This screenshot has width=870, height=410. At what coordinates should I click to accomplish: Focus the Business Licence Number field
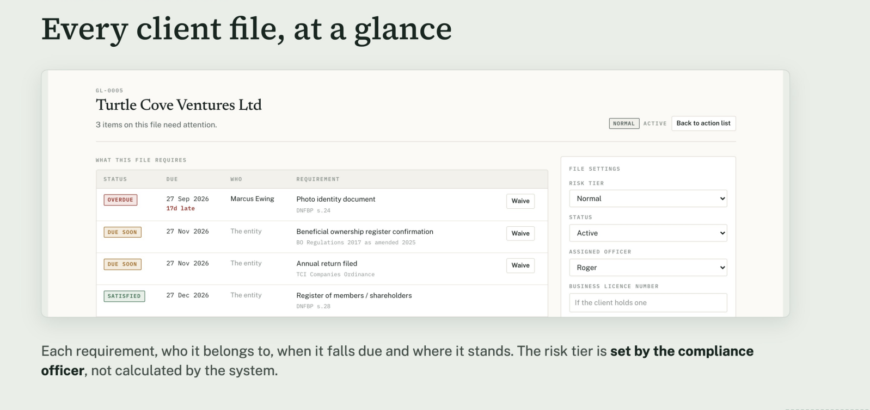click(648, 303)
